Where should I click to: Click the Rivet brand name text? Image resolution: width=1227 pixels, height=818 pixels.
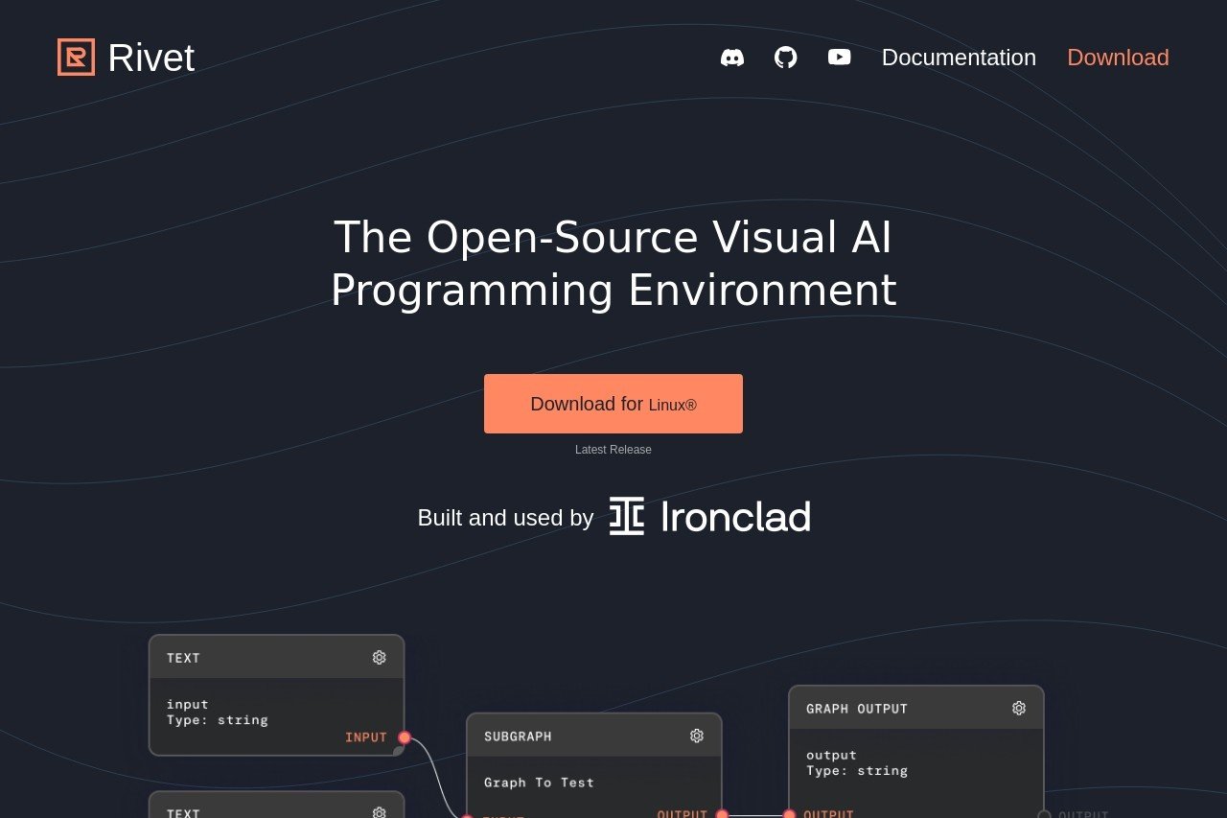(x=150, y=58)
